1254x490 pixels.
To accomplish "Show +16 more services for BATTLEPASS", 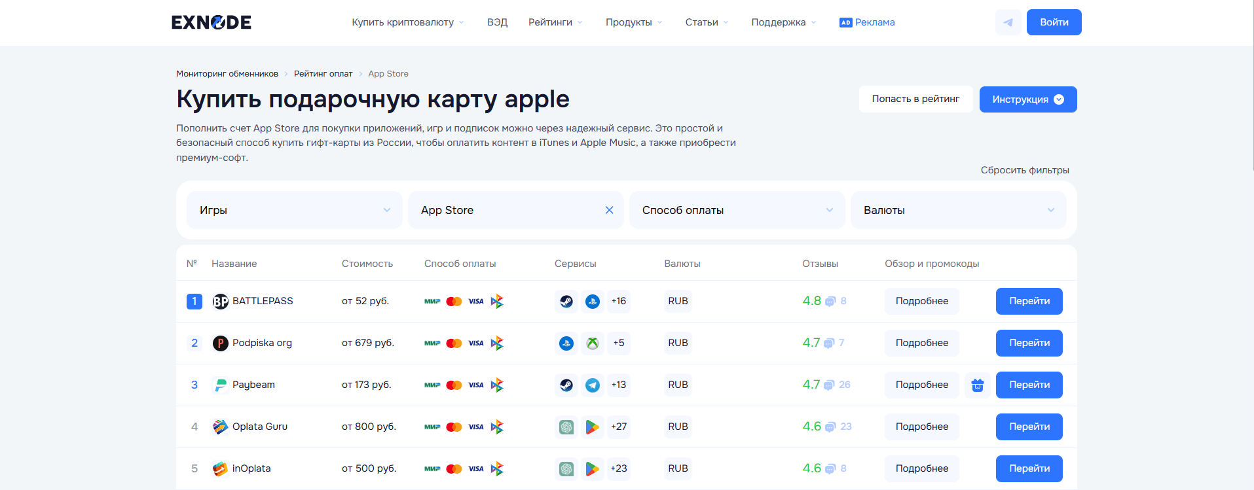I will coord(619,302).
